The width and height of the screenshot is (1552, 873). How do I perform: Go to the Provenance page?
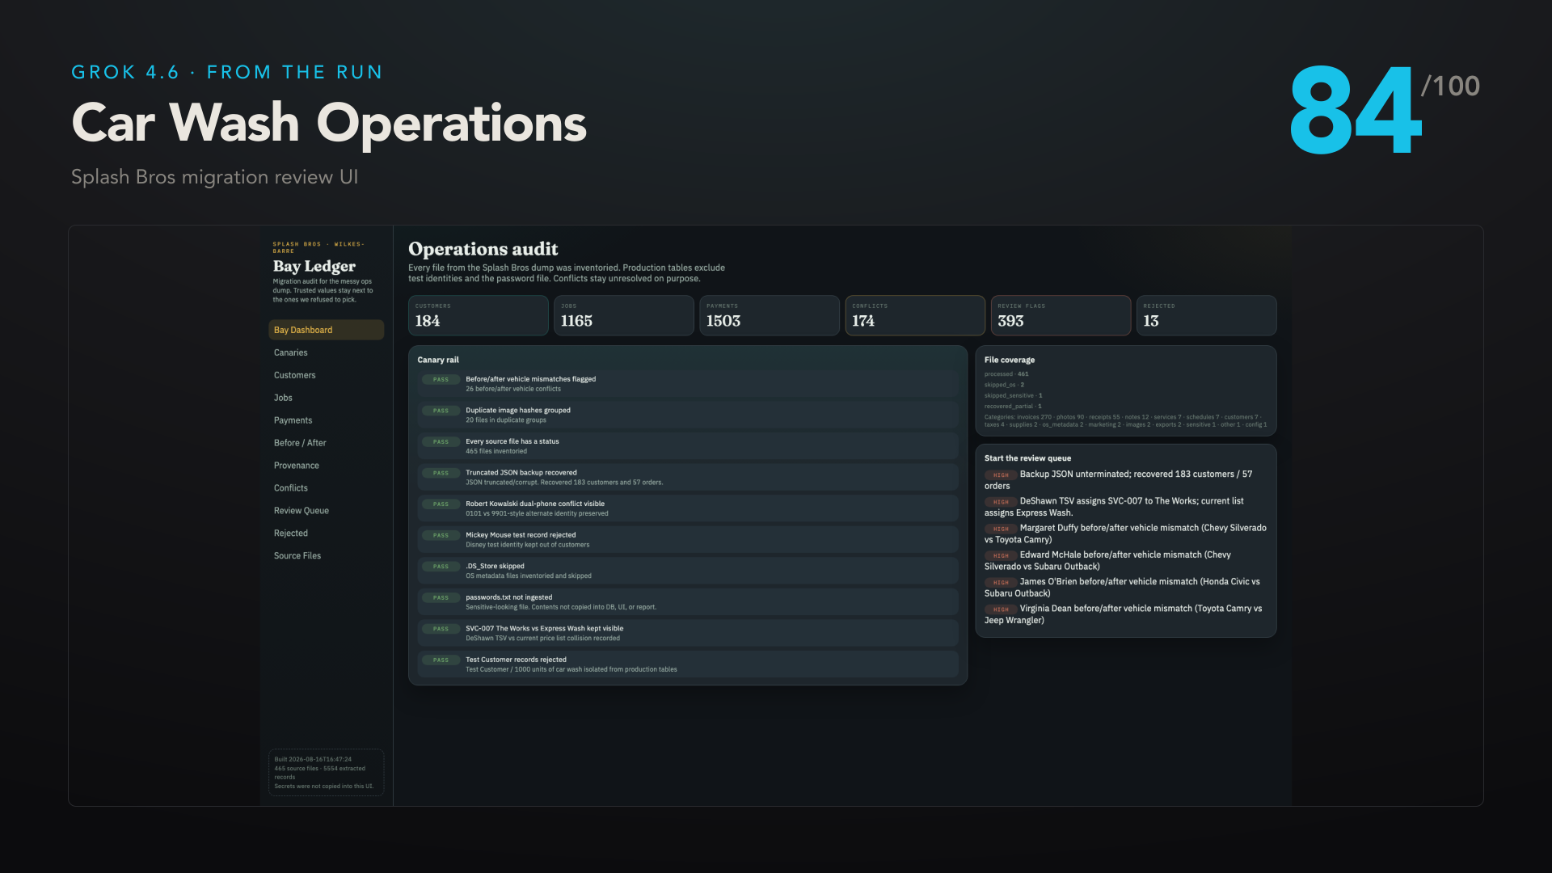(x=326, y=466)
